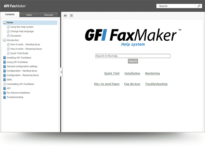
Task: Click book icon beside API
Action: pos(4,89)
